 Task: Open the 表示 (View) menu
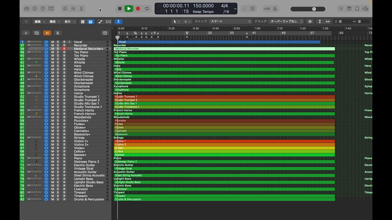point(69,22)
